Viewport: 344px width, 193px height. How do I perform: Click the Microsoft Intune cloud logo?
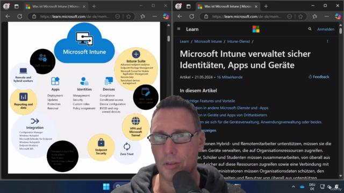(84, 43)
